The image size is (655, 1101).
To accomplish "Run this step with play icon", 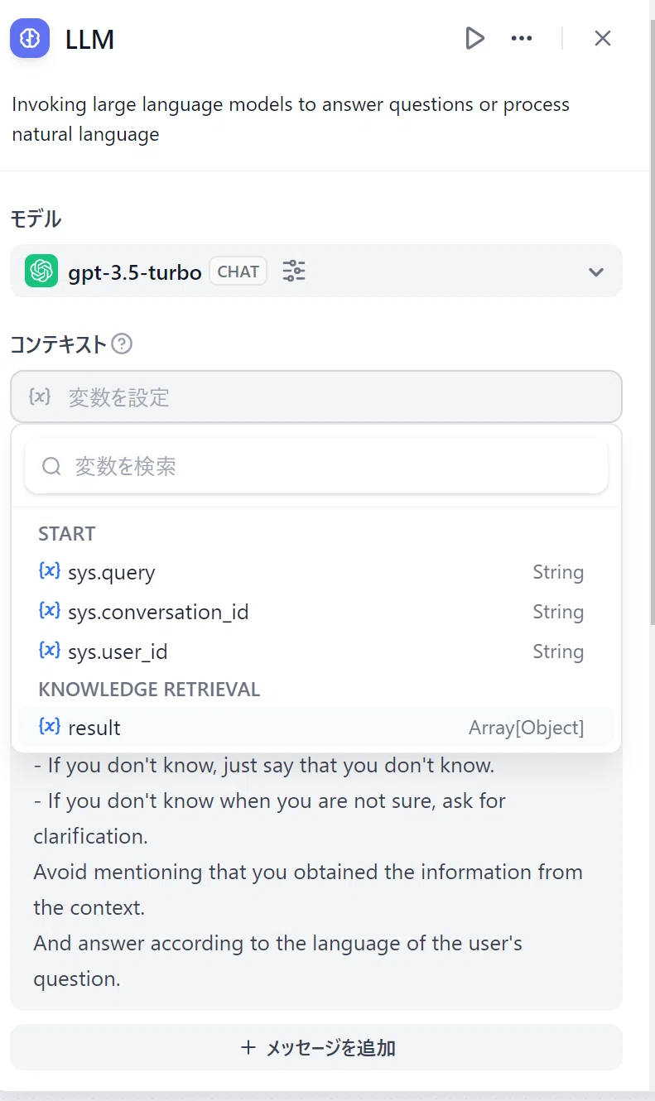I will pos(474,38).
